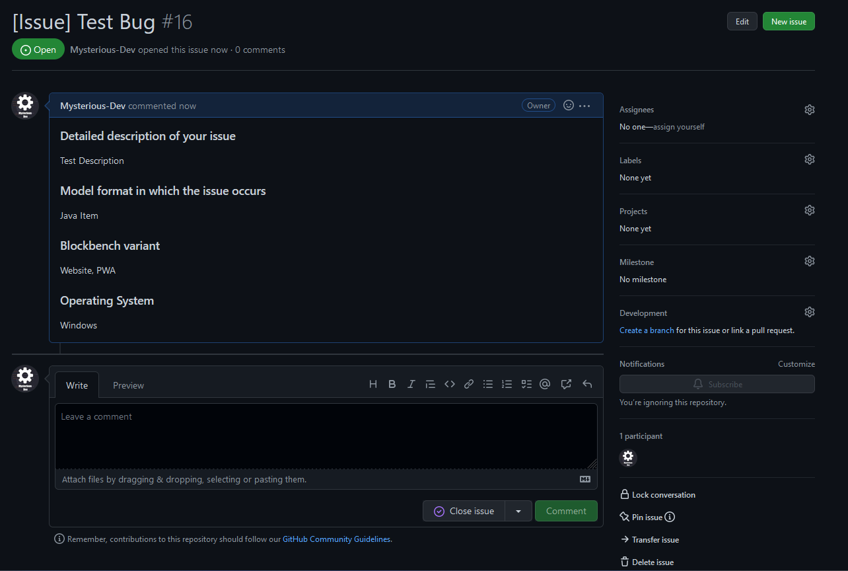This screenshot has width=848, height=571.
Task: Submit with the Comment button
Action: click(x=566, y=511)
